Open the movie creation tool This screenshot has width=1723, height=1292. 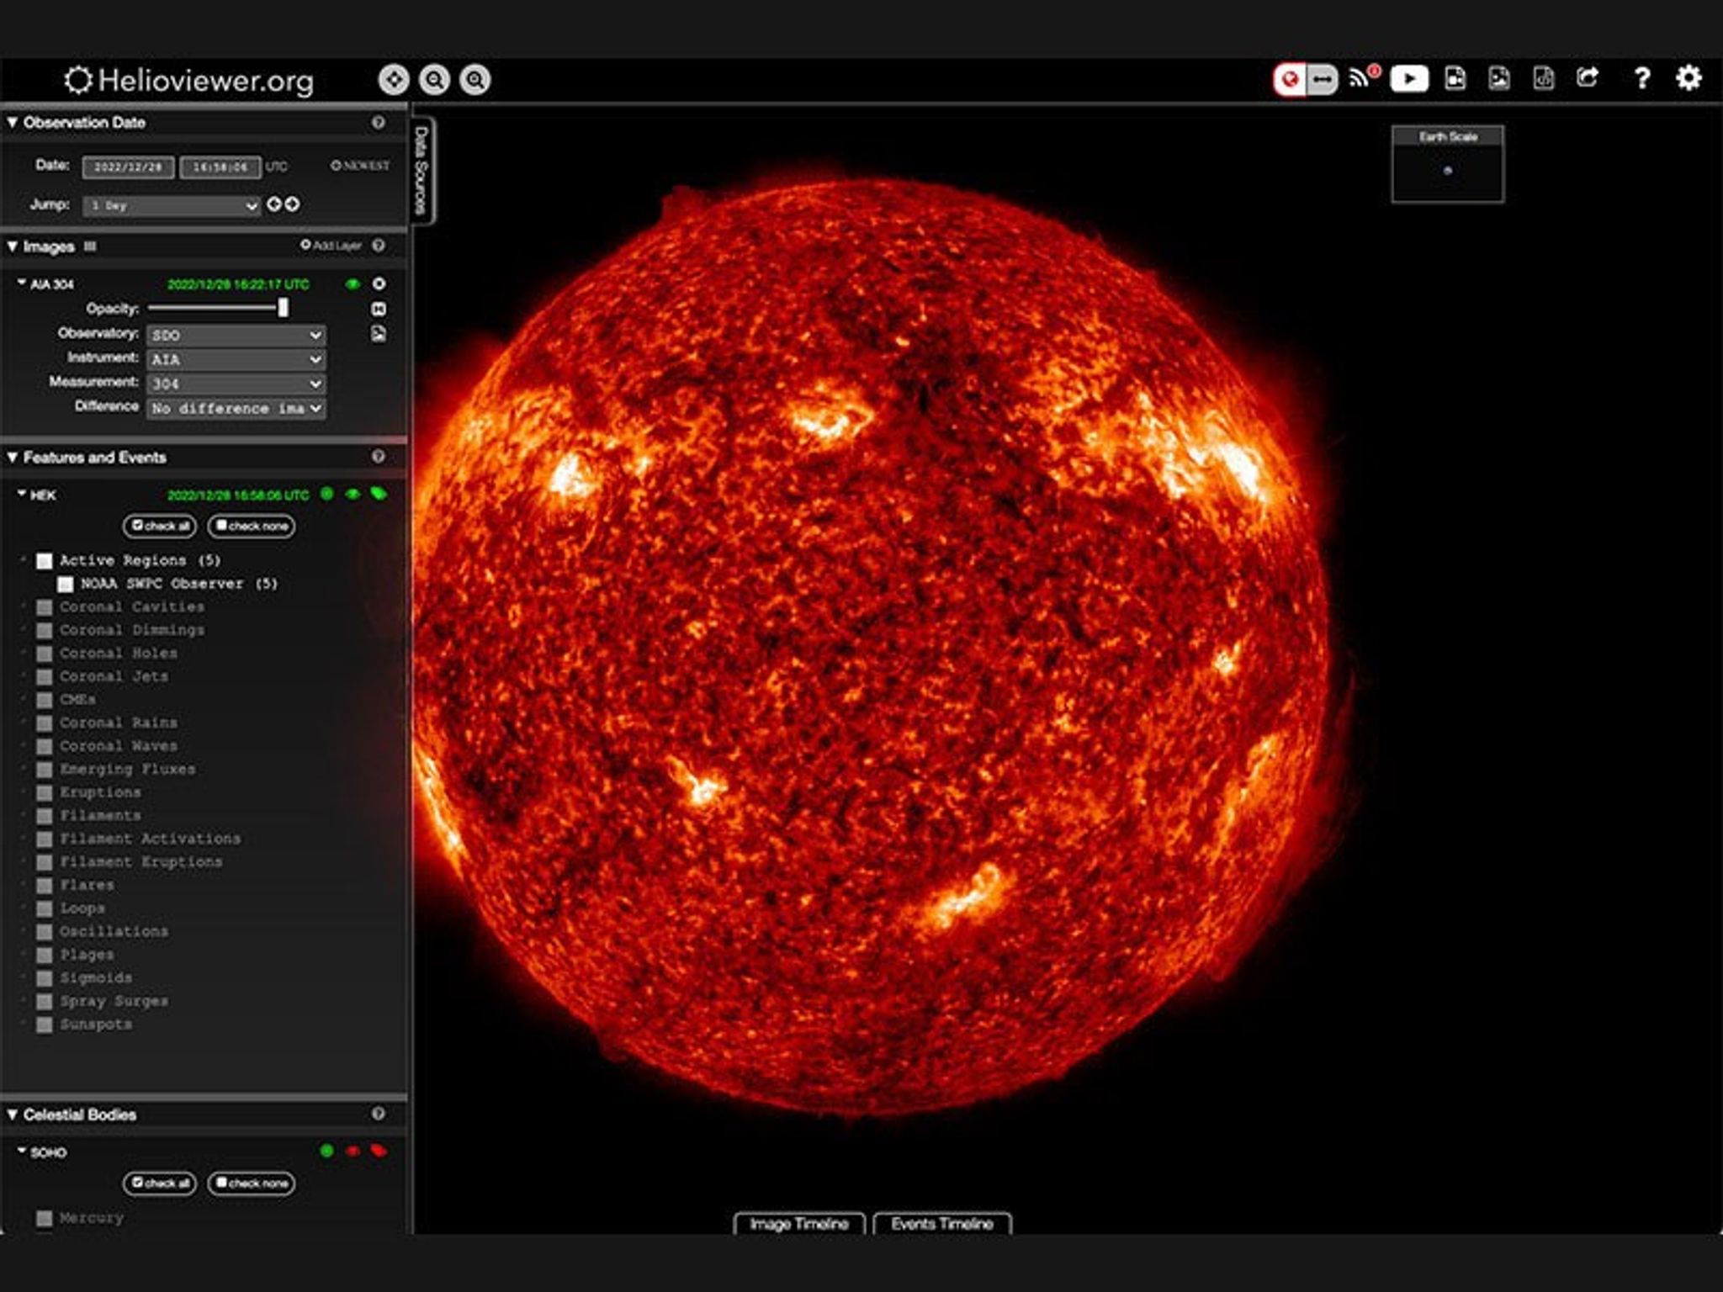pyautogui.click(x=1456, y=79)
